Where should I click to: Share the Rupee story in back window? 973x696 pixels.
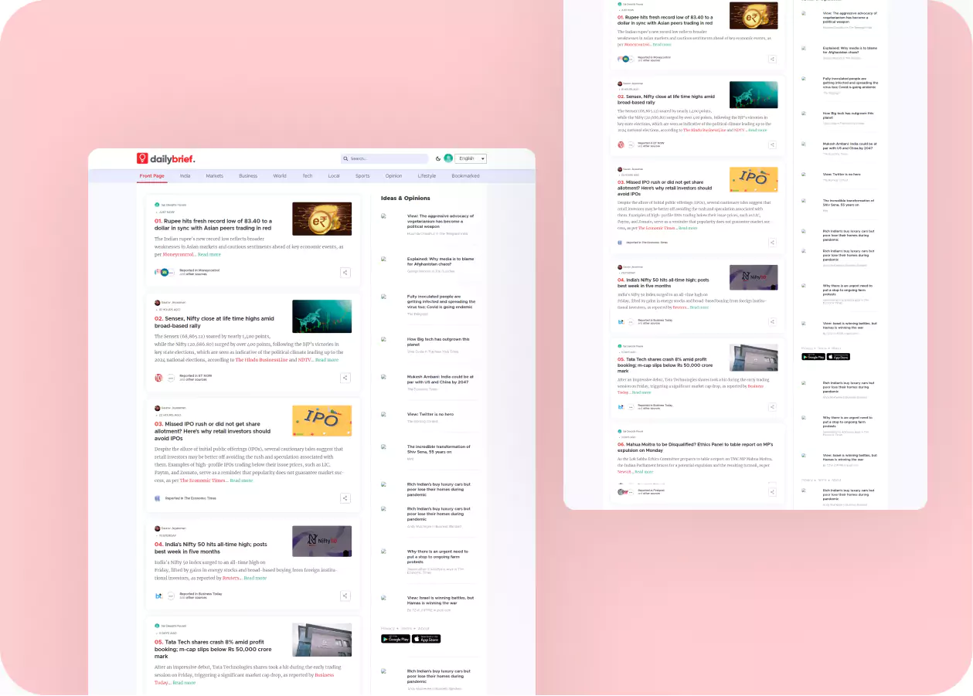click(x=772, y=59)
